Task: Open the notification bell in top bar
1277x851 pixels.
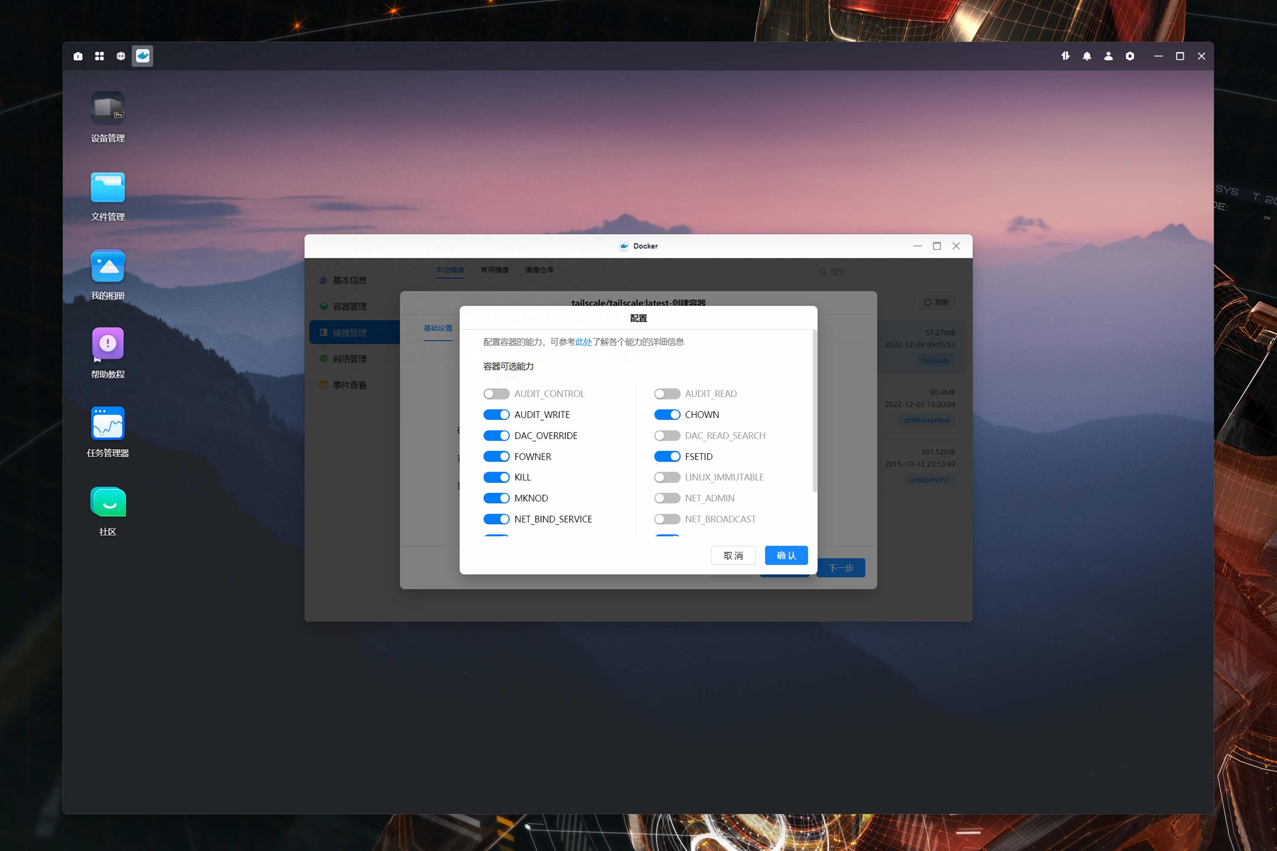Action: pyautogui.click(x=1087, y=56)
